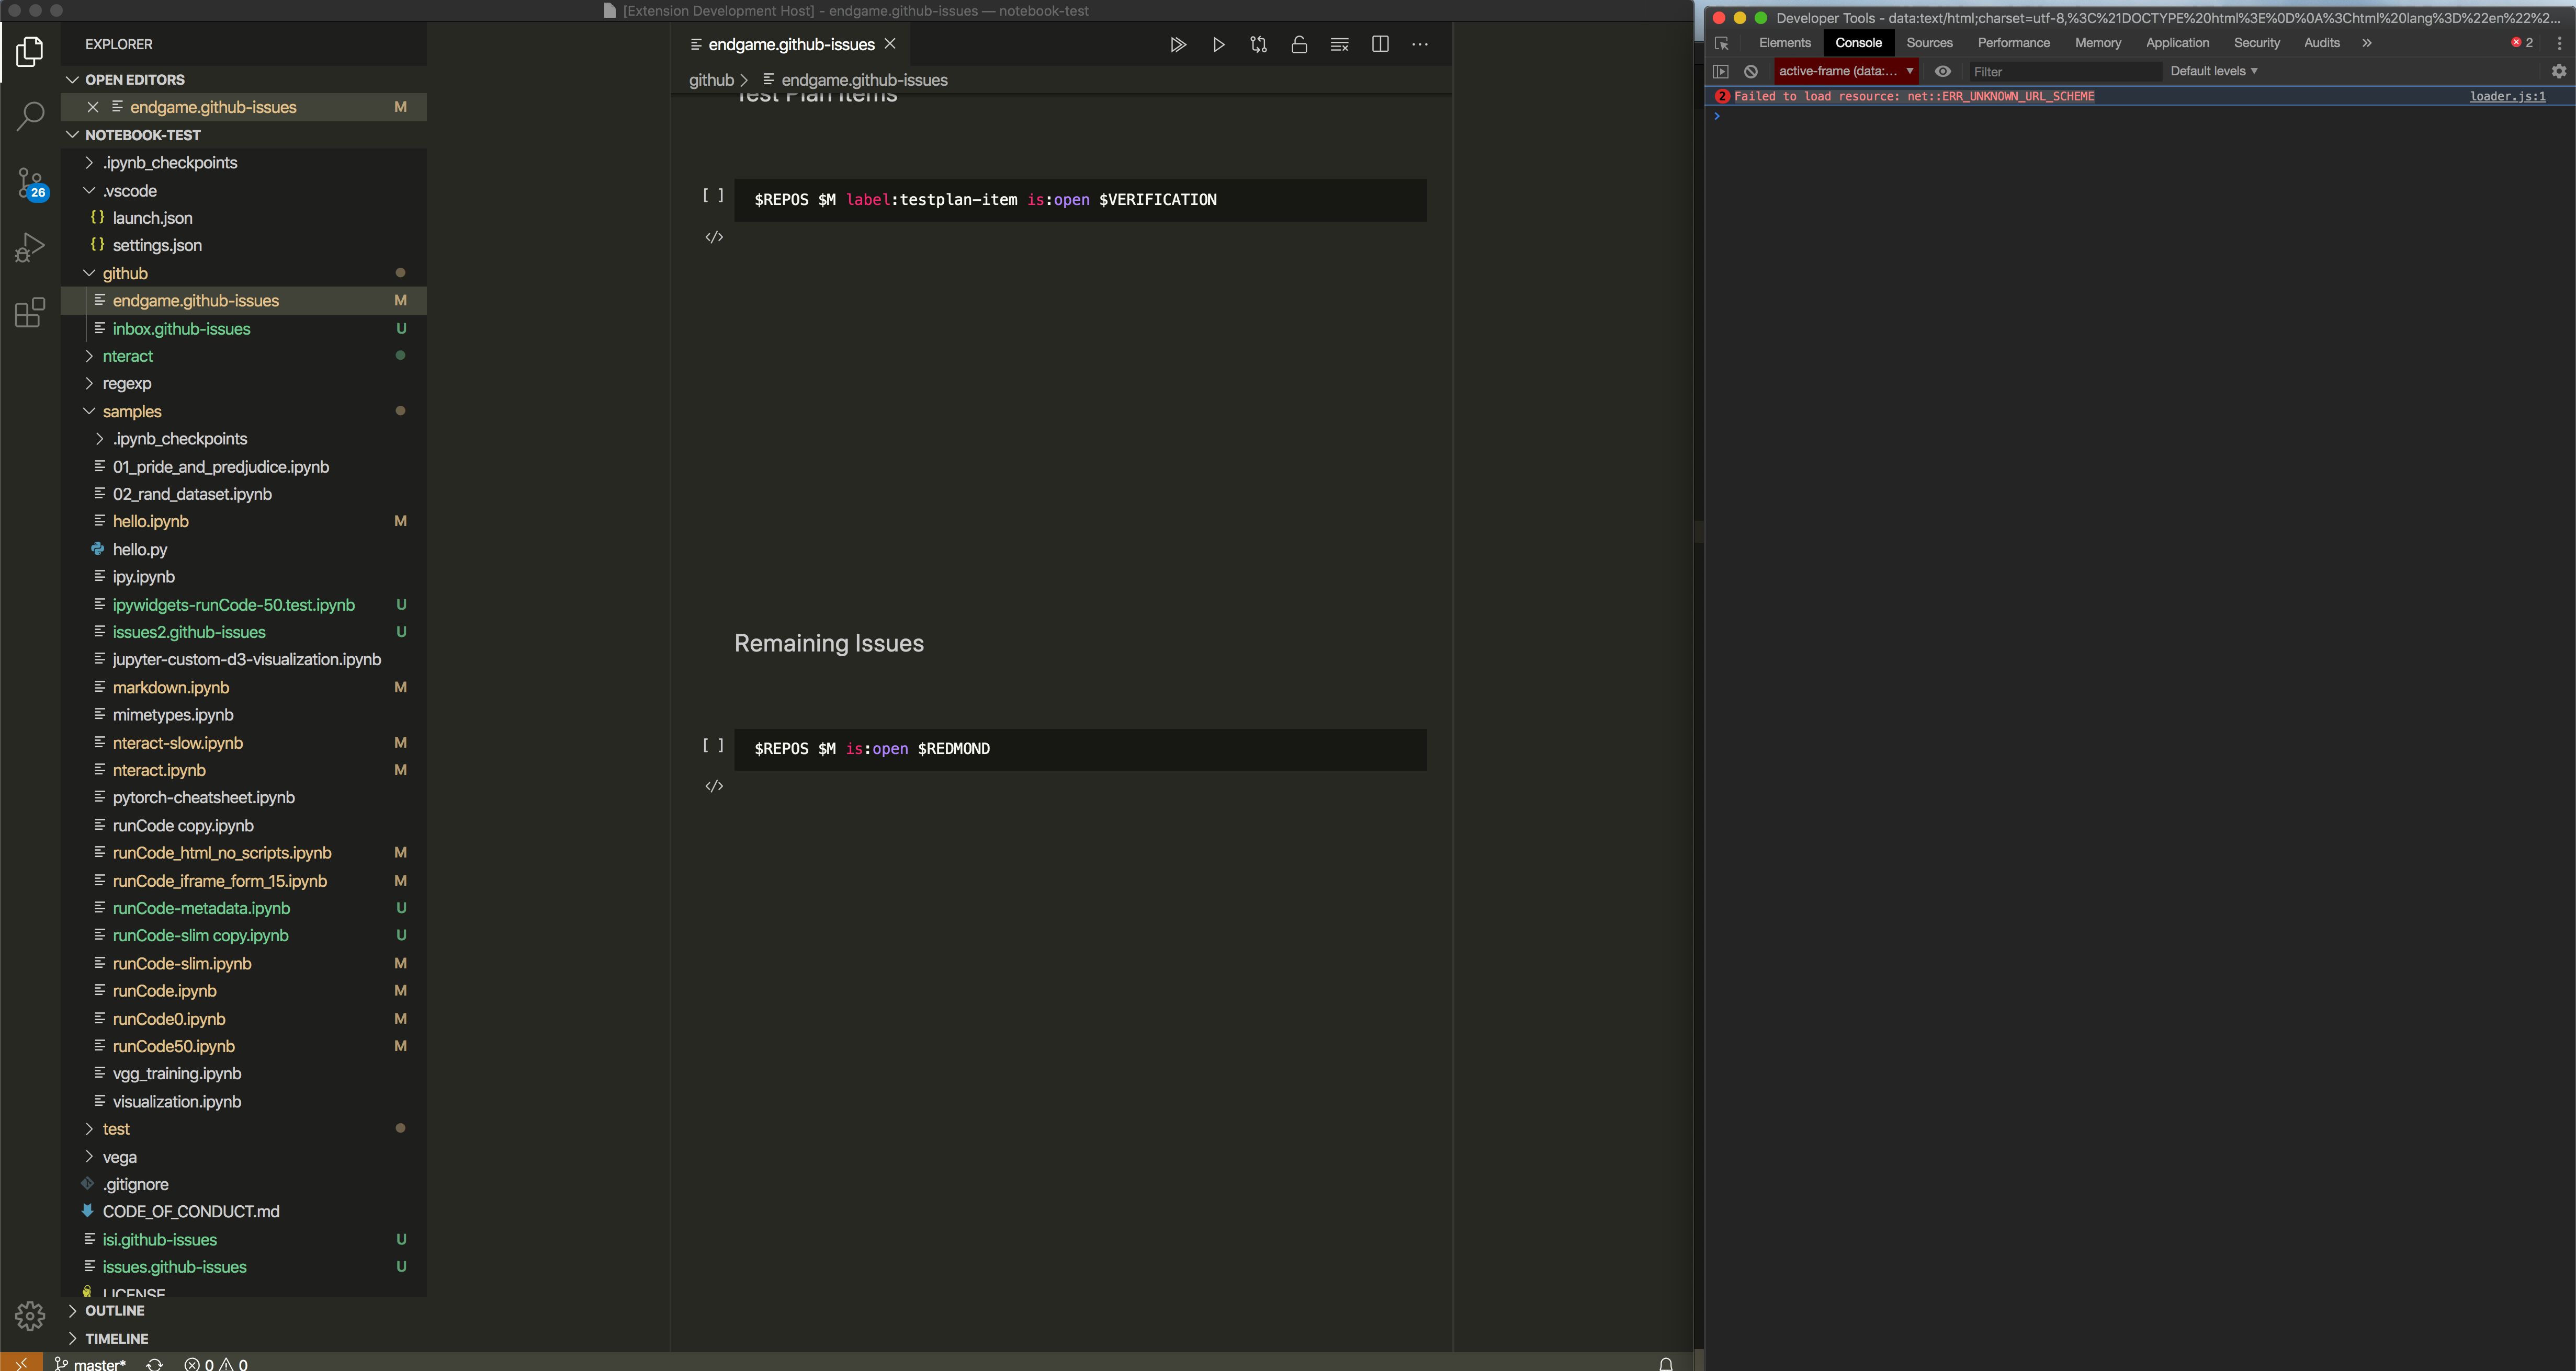
Task: Click the testplan-item query cell editor
Action: point(1080,200)
